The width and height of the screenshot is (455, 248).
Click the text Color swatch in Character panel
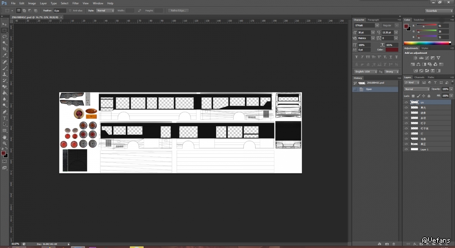[392, 50]
